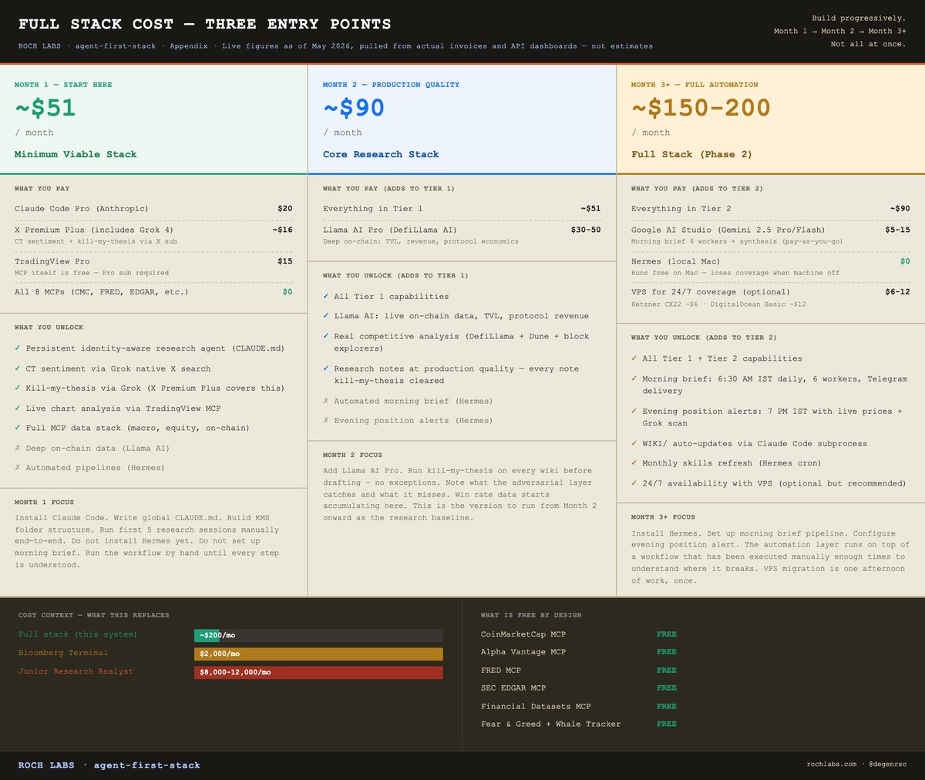
Task: Click checkmark beside 'All Tier 1 + Tier 2 capabilities'
Action: tap(634, 358)
